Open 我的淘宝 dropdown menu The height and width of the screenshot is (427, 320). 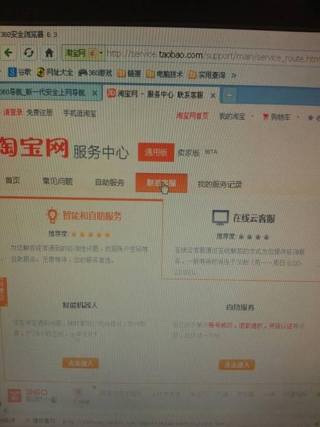pyautogui.click(x=236, y=117)
